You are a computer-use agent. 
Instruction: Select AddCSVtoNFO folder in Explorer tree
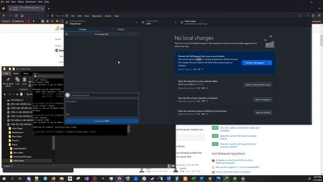pyautogui.click(x=20, y=149)
